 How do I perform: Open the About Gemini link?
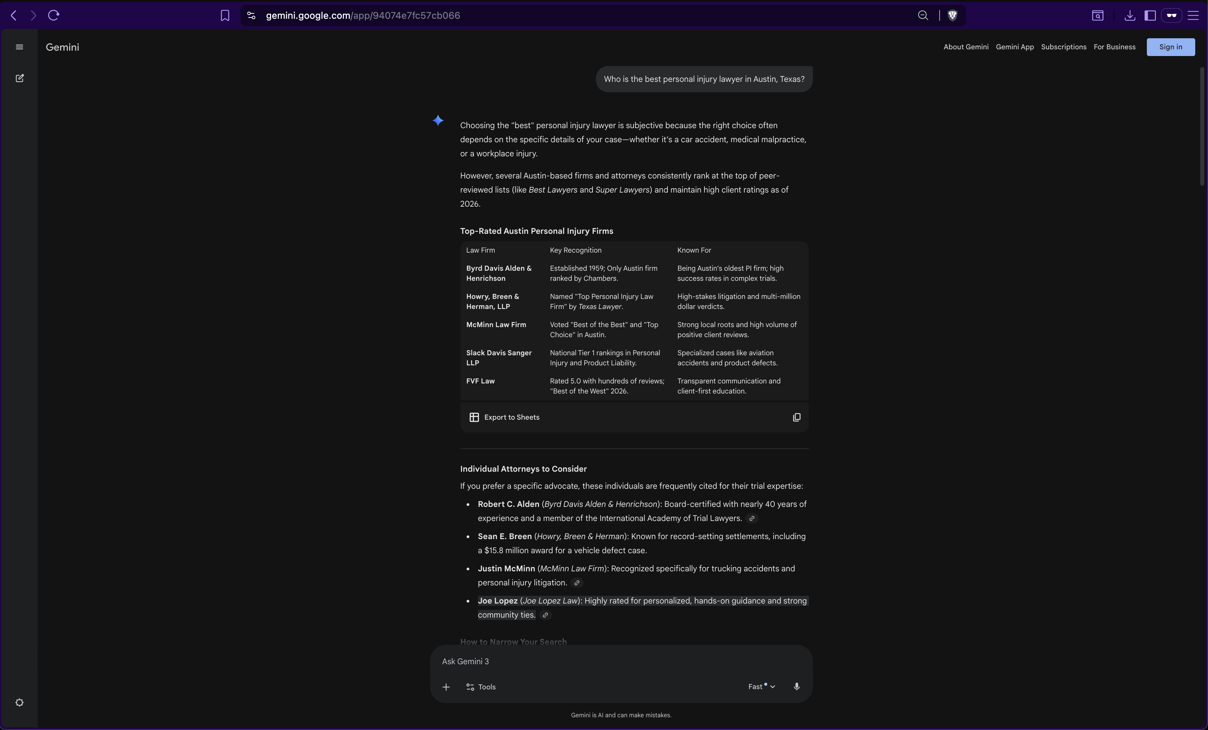(966, 47)
